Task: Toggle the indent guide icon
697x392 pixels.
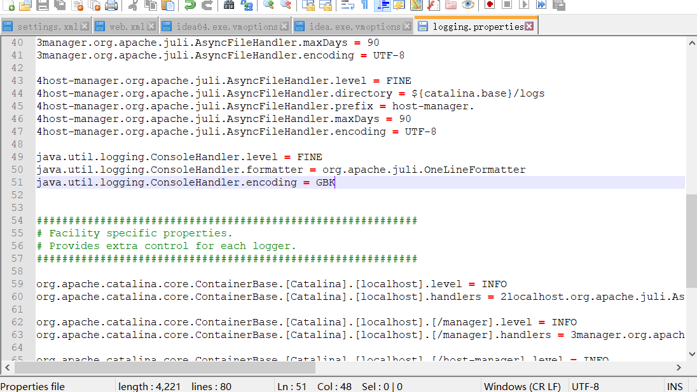Action: coord(382,5)
